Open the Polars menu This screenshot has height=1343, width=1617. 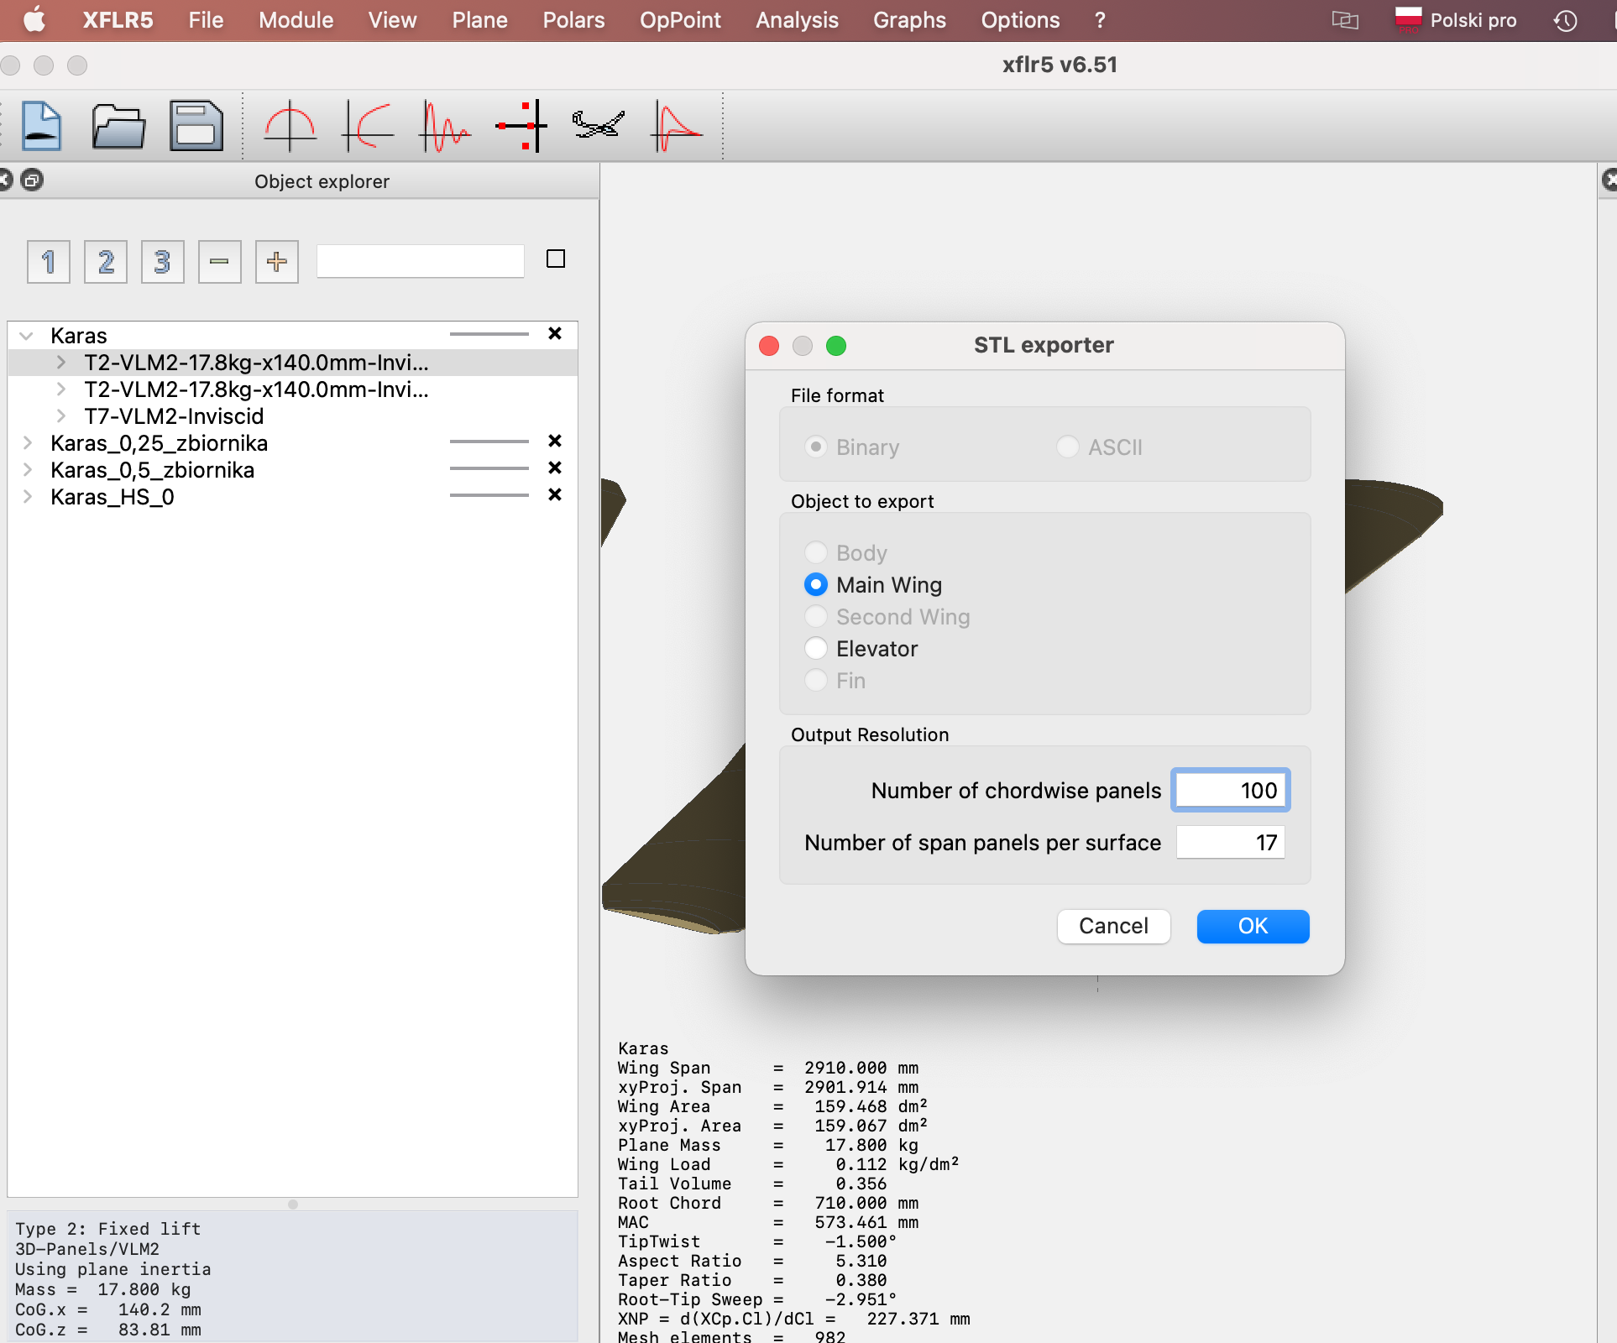click(x=573, y=20)
